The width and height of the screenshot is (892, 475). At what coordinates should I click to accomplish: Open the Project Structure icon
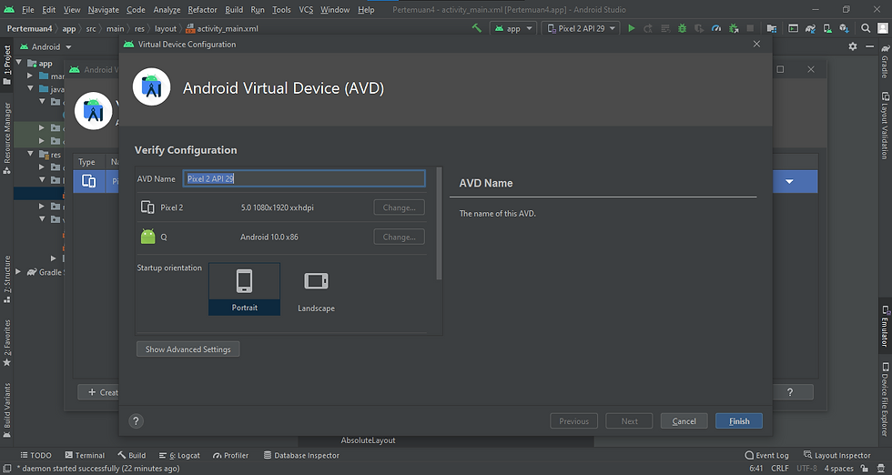pyautogui.click(x=772, y=28)
